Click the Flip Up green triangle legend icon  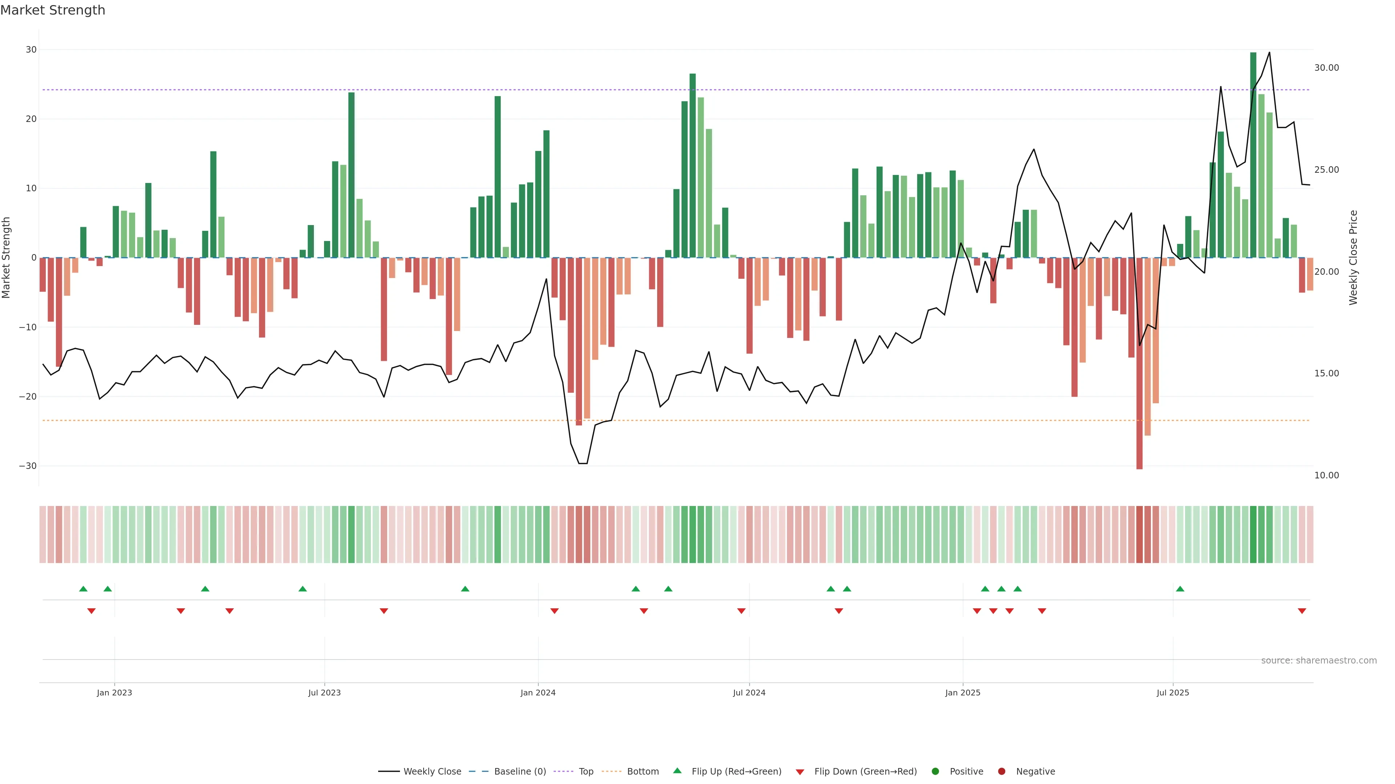pos(677,771)
